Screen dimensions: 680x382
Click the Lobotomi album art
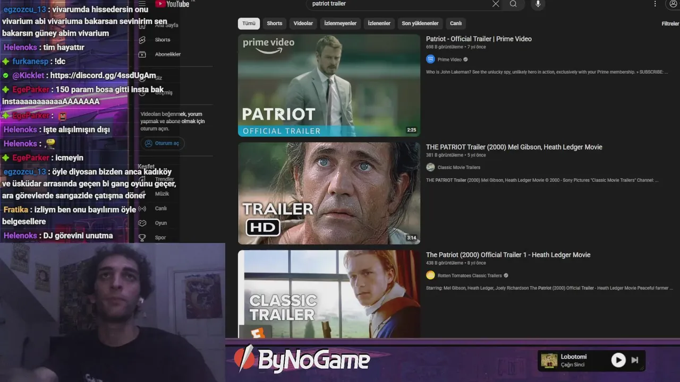[549, 361]
